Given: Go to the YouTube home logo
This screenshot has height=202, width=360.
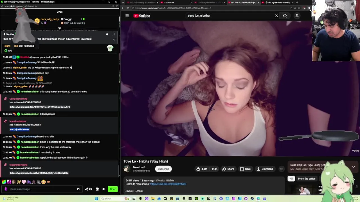Looking at the screenshot, I should point(141,16).
